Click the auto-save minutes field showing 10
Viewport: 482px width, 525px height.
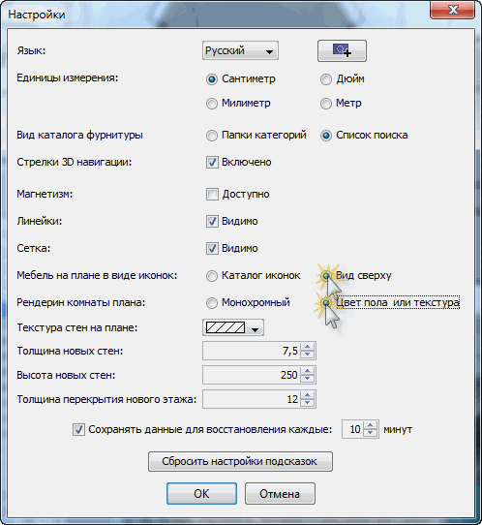tap(353, 429)
